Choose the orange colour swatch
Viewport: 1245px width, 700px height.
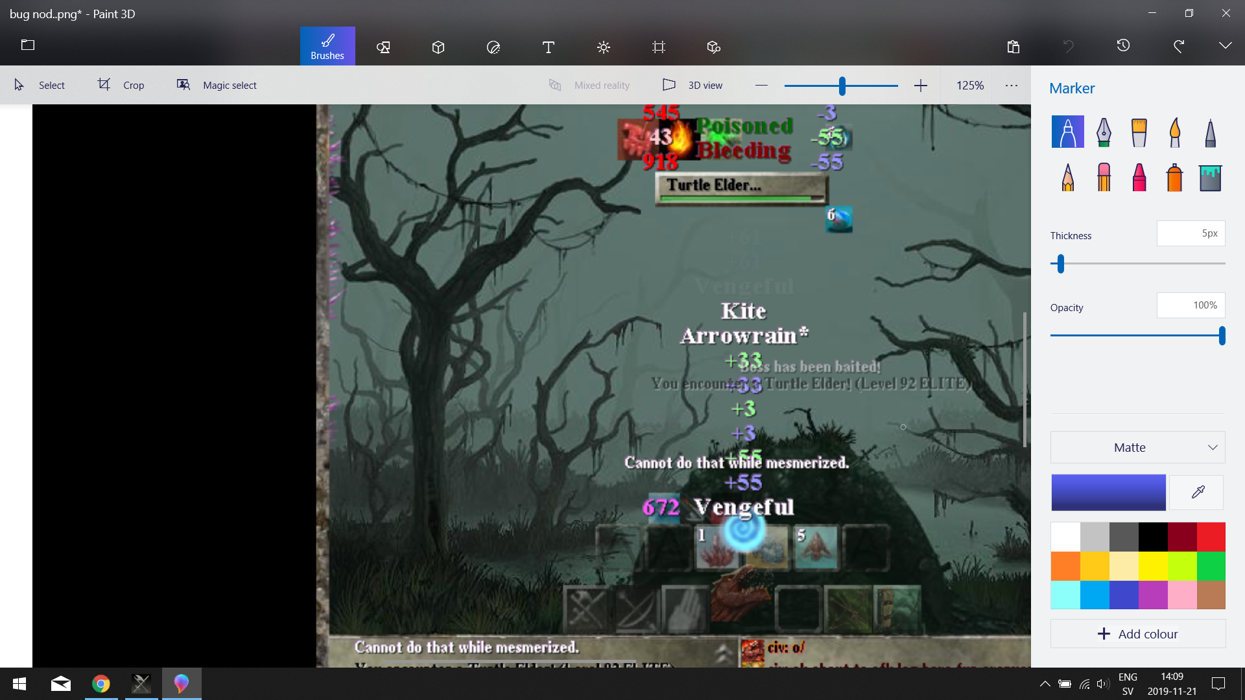[x=1065, y=566]
